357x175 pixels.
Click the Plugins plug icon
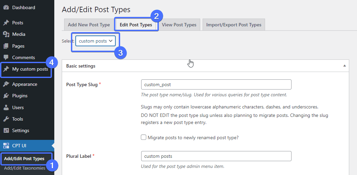[6, 96]
